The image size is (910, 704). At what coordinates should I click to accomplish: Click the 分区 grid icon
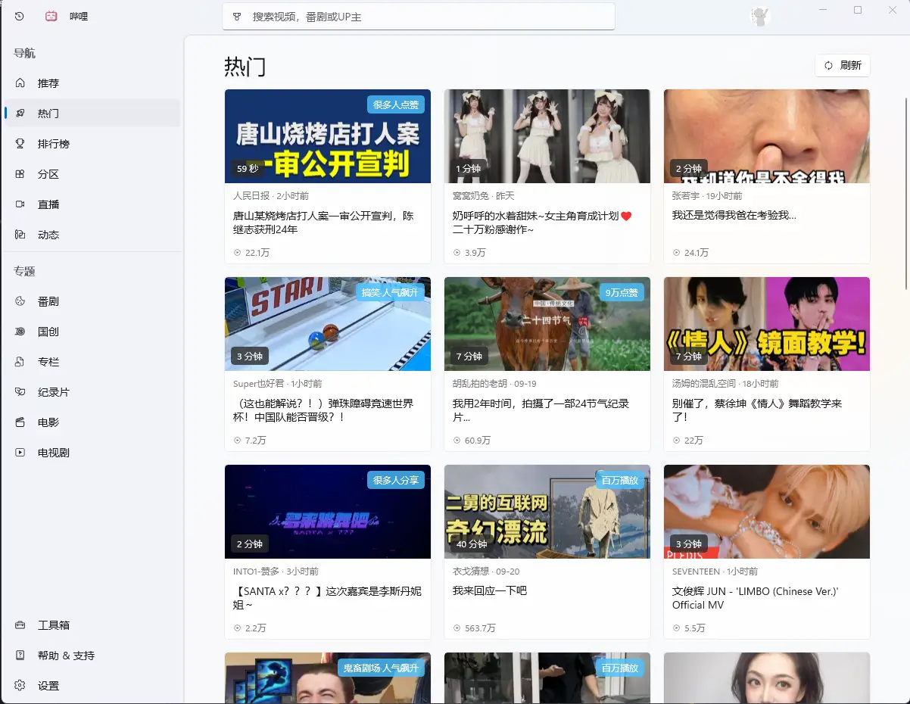(20, 174)
